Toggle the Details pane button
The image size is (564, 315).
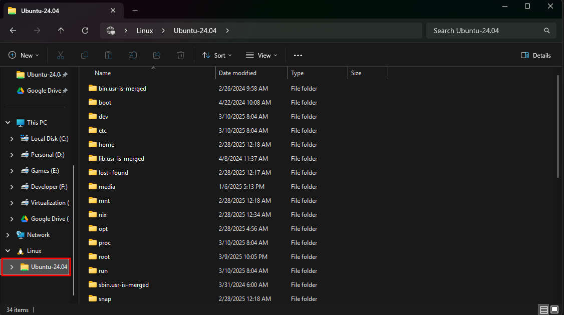[536, 56]
